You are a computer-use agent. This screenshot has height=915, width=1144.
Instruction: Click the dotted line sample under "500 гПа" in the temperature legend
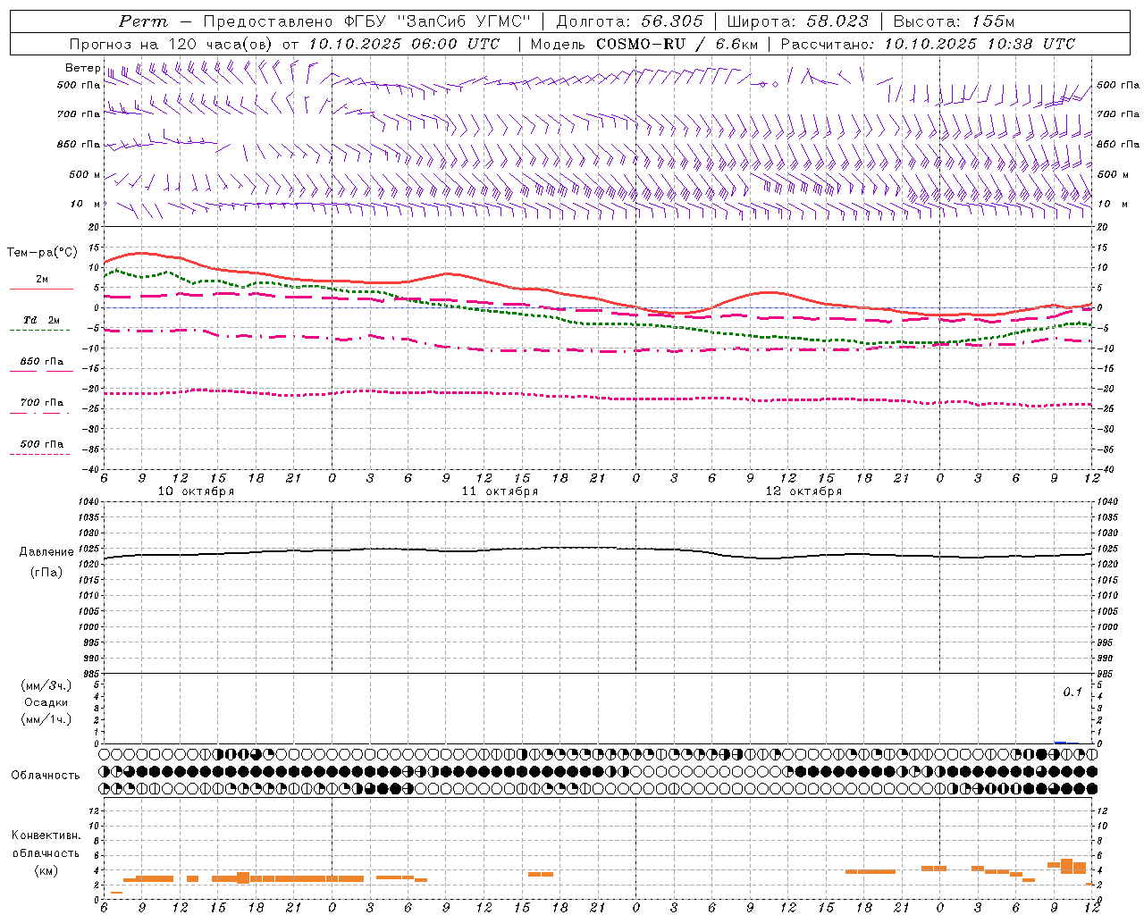[39, 454]
